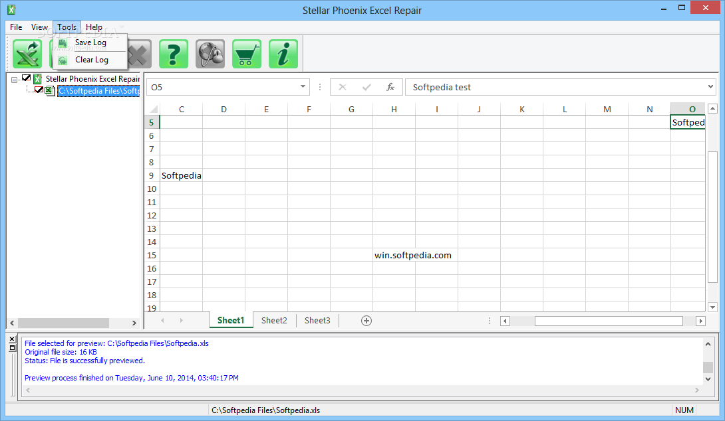Click the cancel X in formula bar
This screenshot has height=421, width=725.
pyautogui.click(x=342, y=87)
